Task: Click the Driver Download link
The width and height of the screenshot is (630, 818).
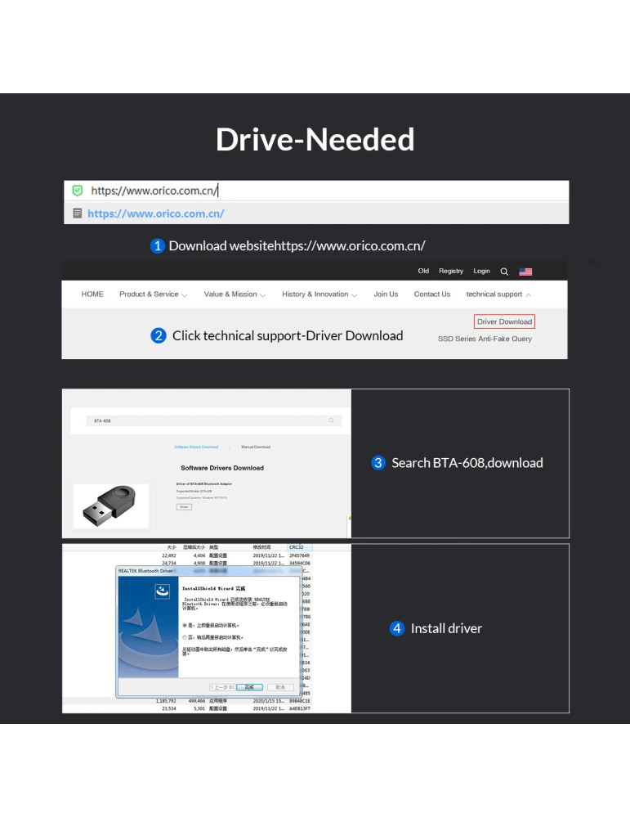Action: click(504, 321)
